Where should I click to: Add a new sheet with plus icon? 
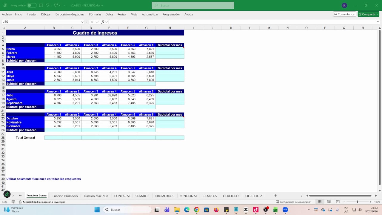click(x=275, y=196)
